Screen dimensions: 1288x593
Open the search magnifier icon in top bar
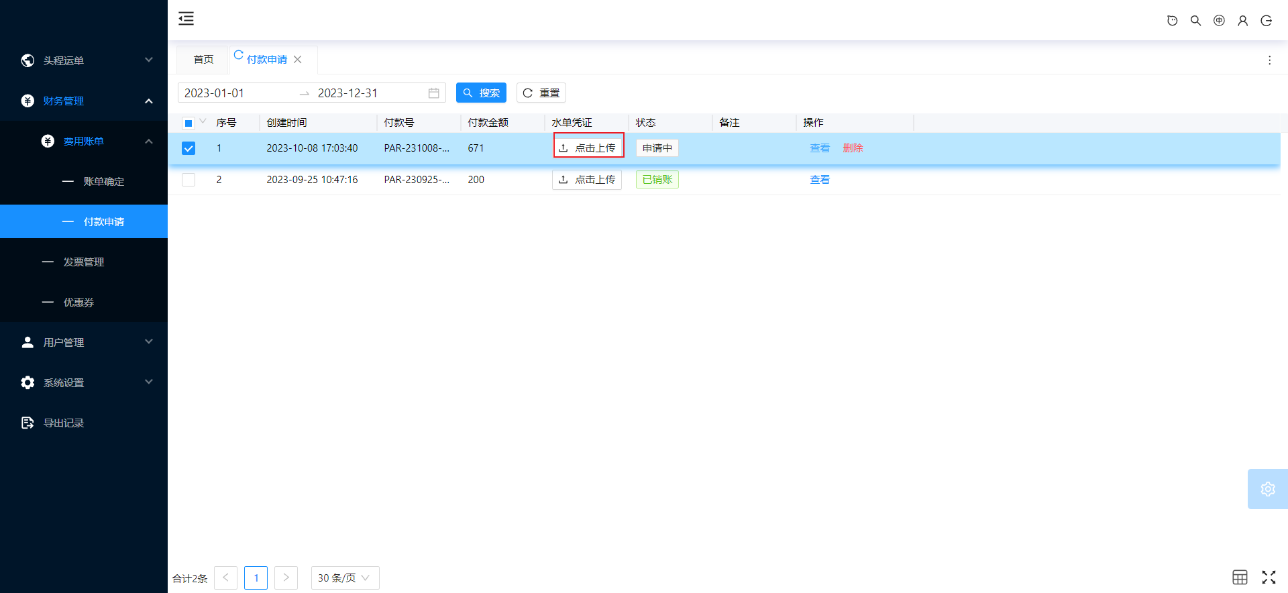pyautogui.click(x=1195, y=21)
